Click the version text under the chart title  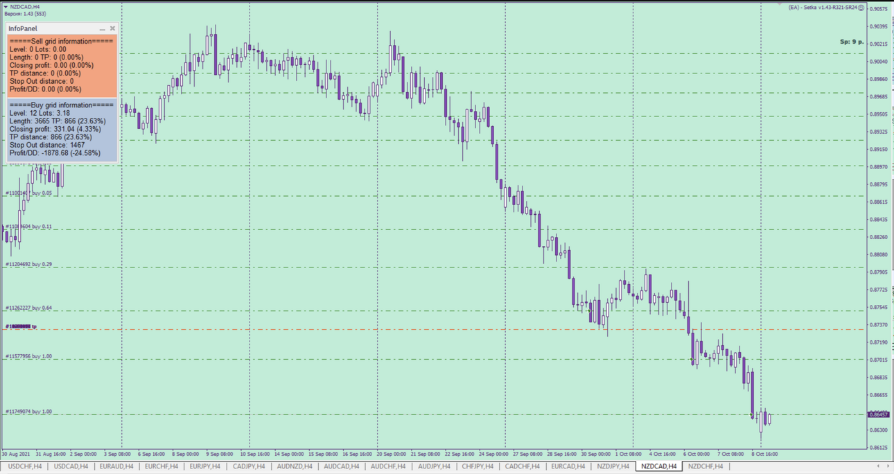26,14
